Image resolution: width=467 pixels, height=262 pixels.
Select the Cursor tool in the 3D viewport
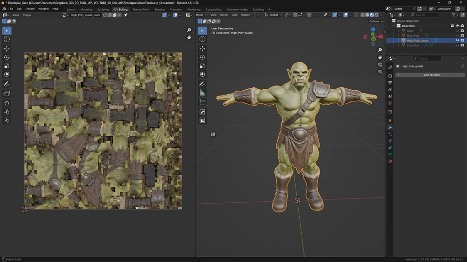tap(202, 39)
